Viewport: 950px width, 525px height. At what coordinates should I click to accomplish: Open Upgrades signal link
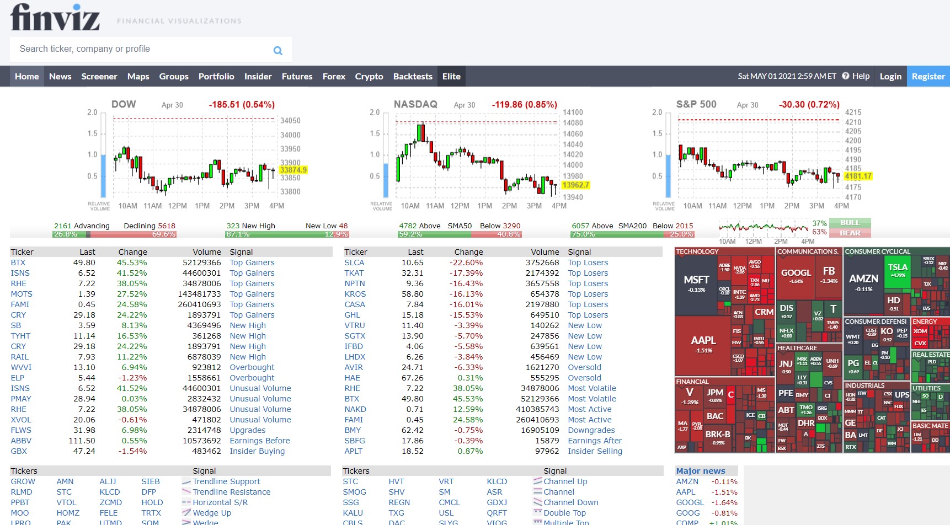point(248,430)
